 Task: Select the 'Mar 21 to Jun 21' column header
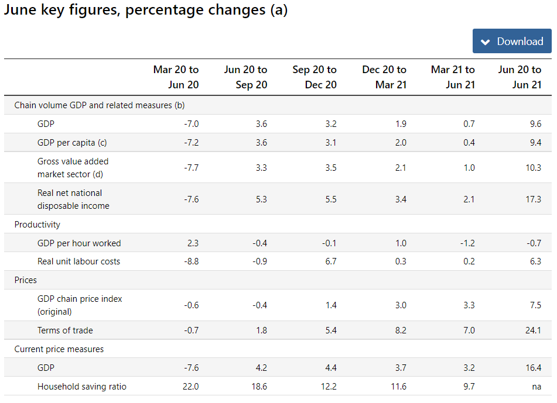tap(453, 77)
